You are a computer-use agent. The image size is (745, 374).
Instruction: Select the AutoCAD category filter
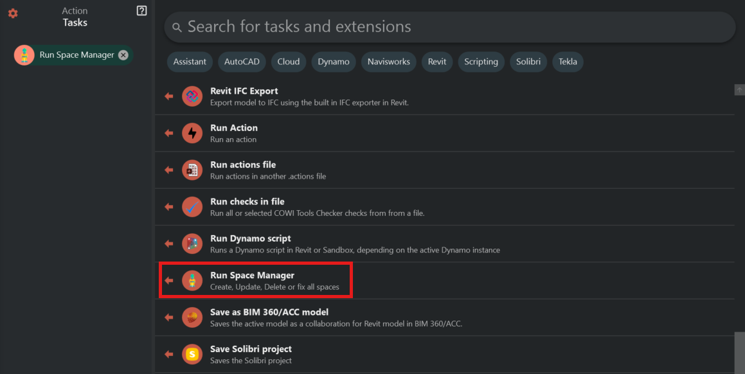click(242, 62)
